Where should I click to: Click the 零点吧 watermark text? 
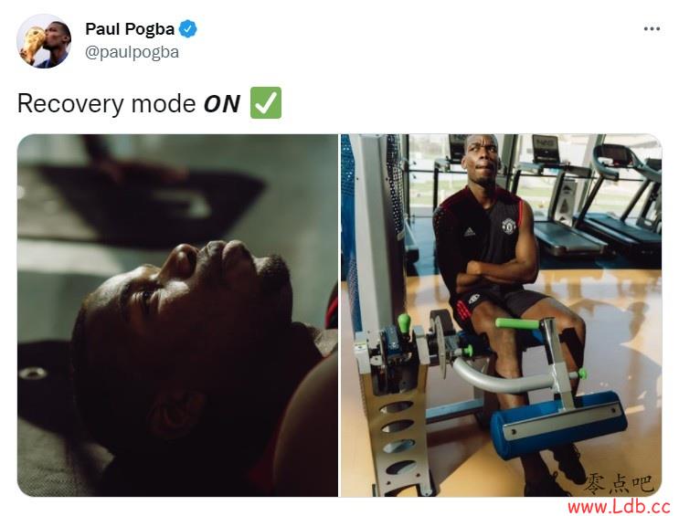pyautogui.click(x=620, y=483)
